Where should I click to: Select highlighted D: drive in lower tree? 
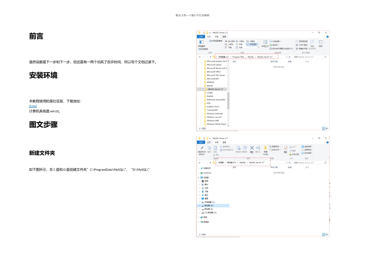coord(213,206)
